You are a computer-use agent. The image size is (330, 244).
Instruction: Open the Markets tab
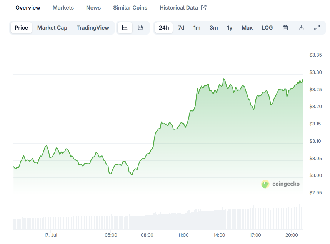(63, 8)
